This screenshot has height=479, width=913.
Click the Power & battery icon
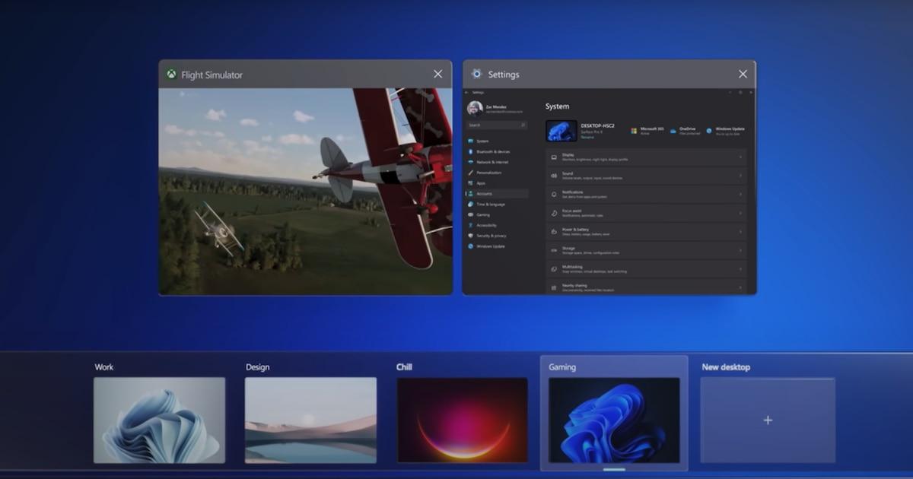(552, 230)
